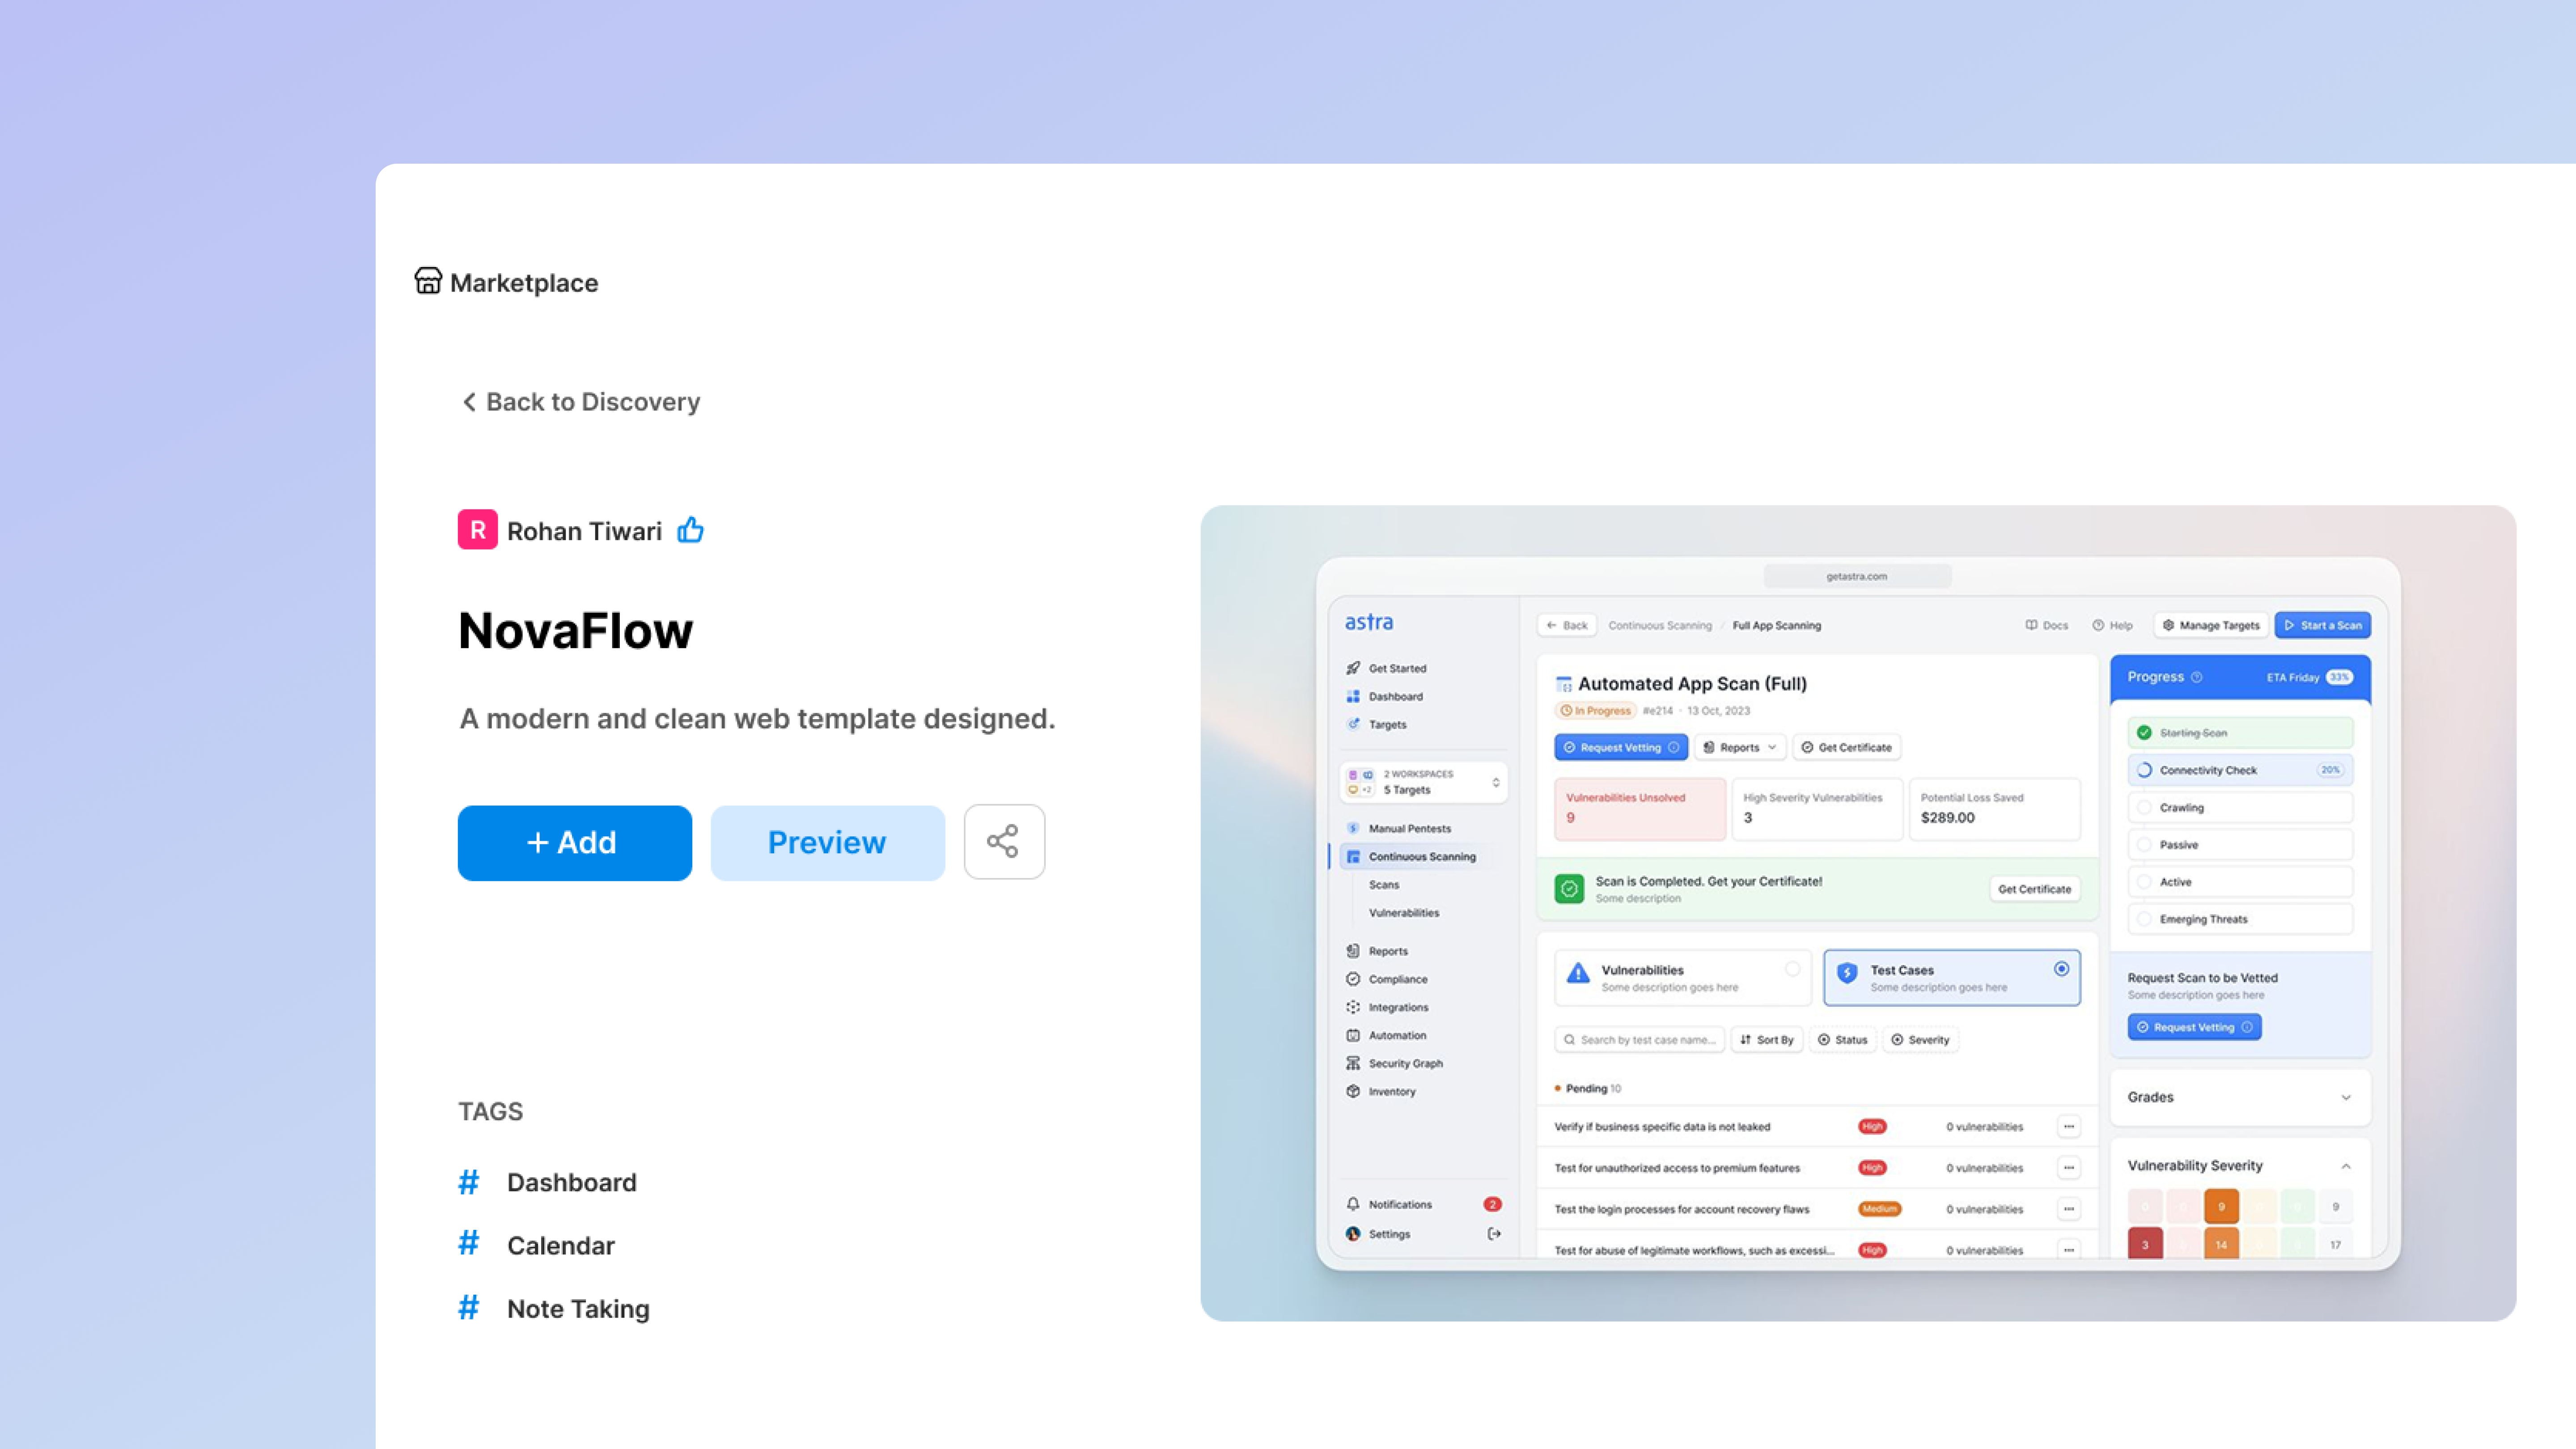Click the hash icon next to Note Taking
The image size is (2576, 1449).
tap(468, 1308)
